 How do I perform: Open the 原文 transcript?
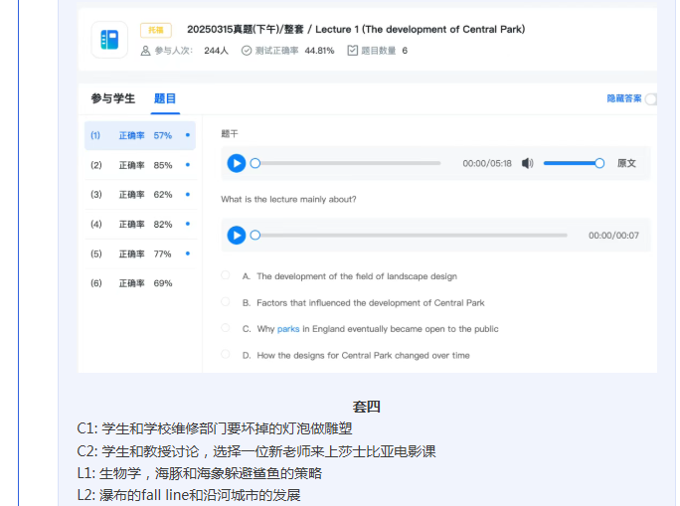point(626,163)
